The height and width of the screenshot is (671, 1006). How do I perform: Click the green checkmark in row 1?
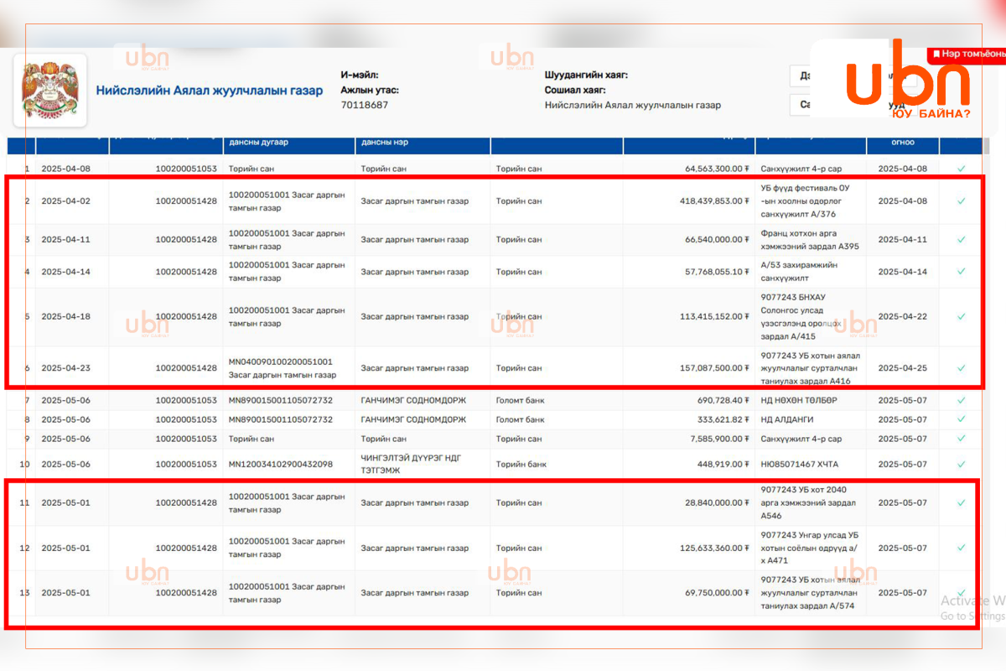point(961,169)
